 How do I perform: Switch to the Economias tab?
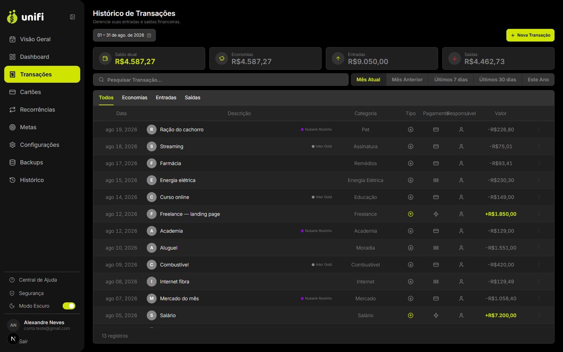tap(135, 98)
